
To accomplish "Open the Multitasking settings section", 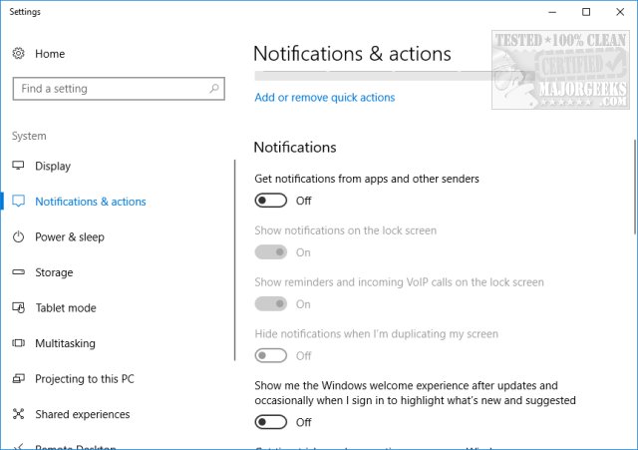I will (65, 343).
